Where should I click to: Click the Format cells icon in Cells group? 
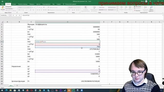point(130,7)
